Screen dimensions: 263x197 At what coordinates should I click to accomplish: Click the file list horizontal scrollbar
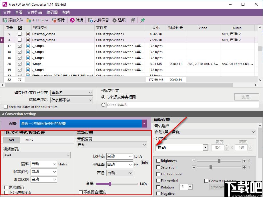pyautogui.click(x=119, y=85)
